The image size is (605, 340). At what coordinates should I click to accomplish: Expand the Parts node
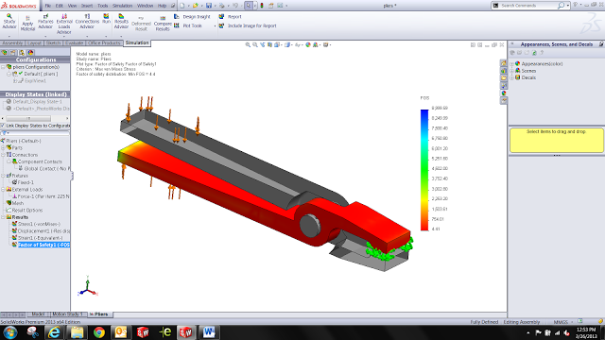[3, 147]
